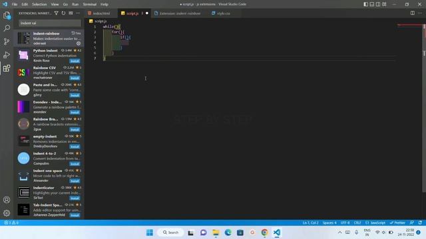
Task: Select the indent-rainbow extension entry
Action: [x=49, y=38]
